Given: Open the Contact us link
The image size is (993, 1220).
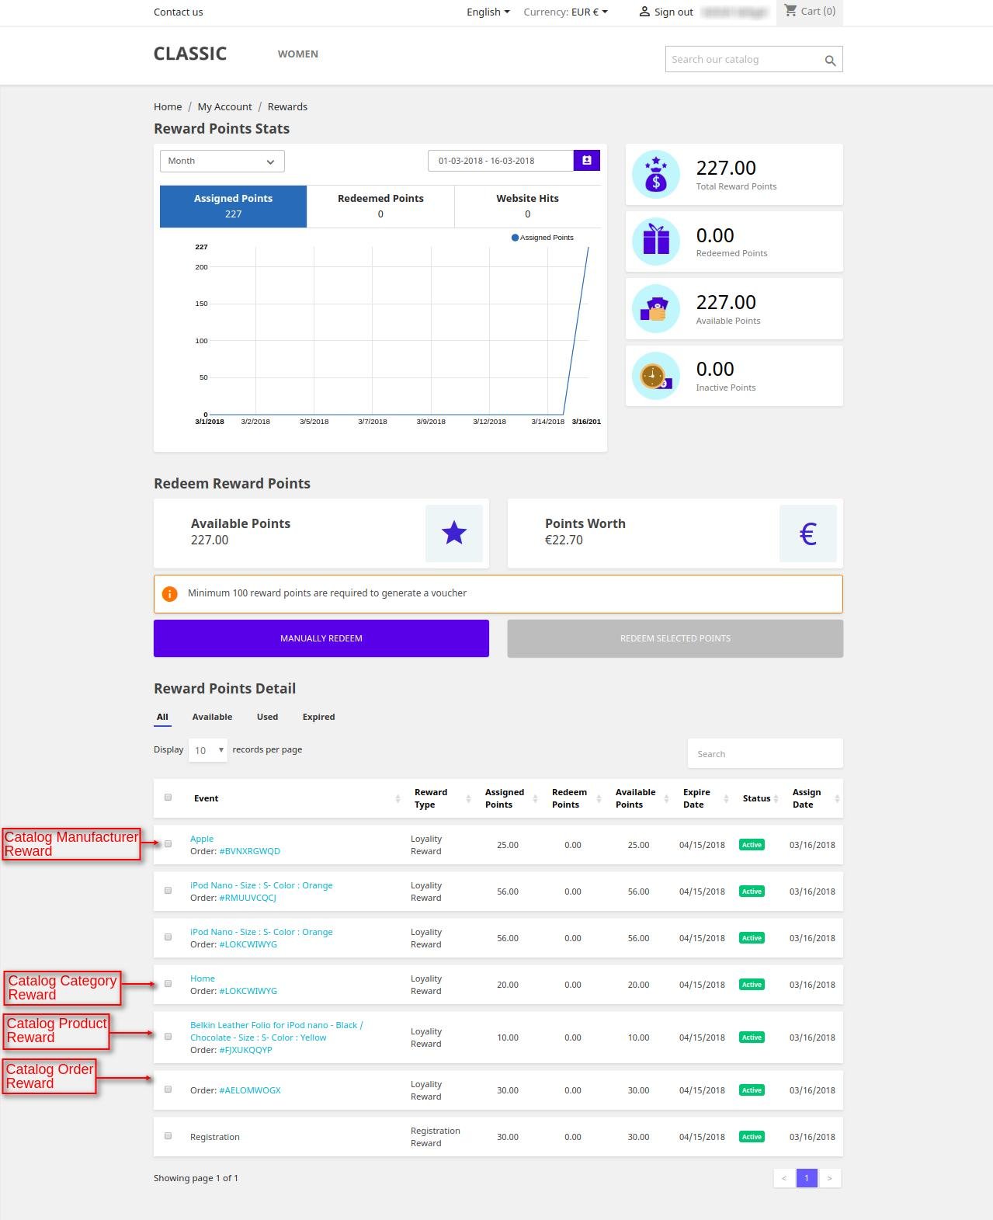Looking at the screenshot, I should pos(179,12).
